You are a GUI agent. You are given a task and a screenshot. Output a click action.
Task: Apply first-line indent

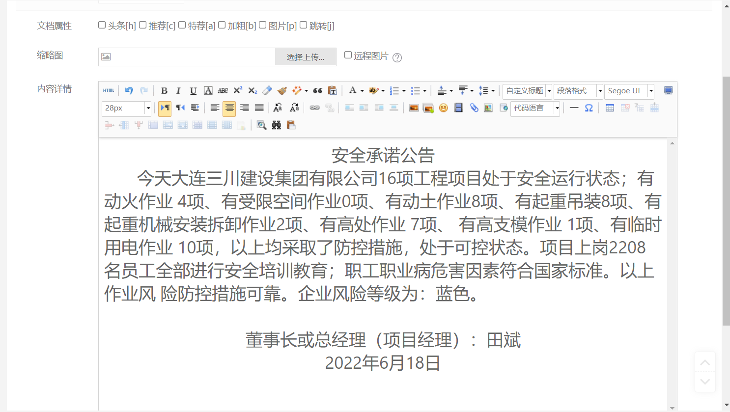[195, 108]
